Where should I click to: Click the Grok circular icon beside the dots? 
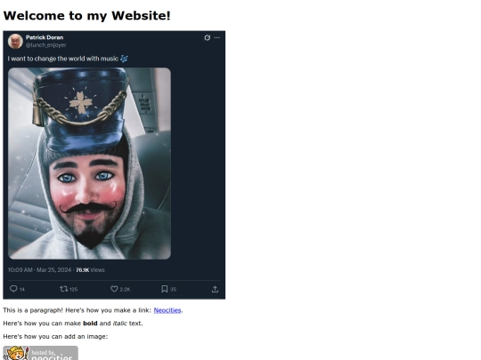coord(208,37)
